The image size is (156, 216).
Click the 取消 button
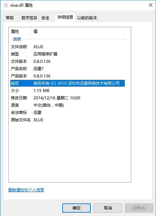[x=108, y=208]
